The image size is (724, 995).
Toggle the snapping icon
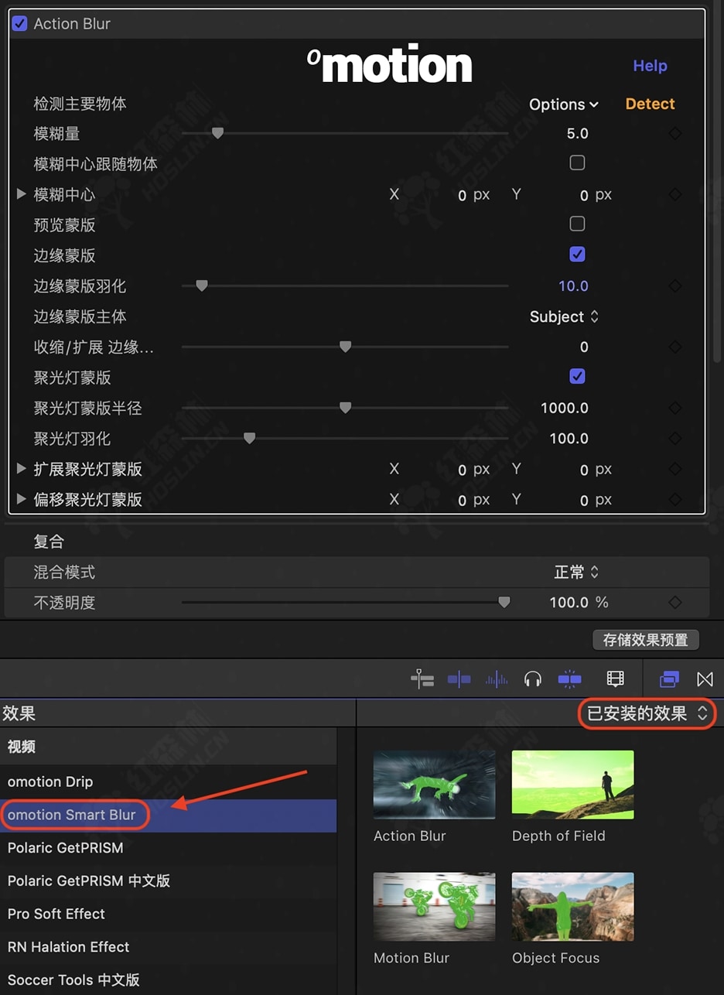tap(569, 679)
